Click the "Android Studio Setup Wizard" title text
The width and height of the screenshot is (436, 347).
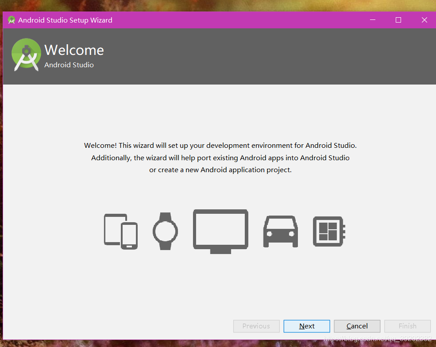tap(66, 20)
